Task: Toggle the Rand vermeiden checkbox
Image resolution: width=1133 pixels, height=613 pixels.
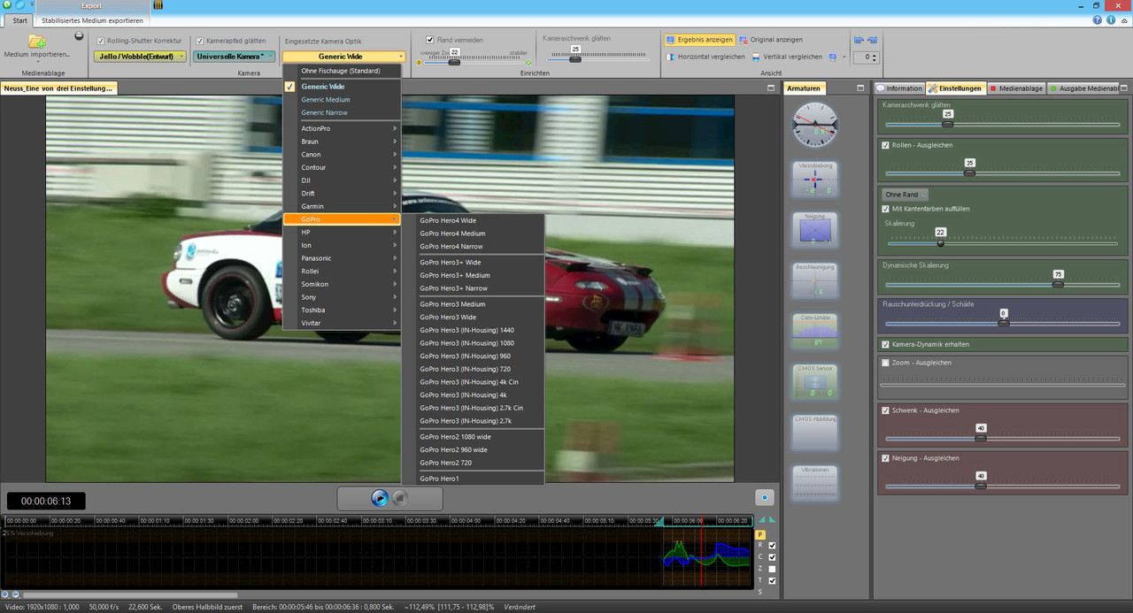Action: click(x=430, y=40)
